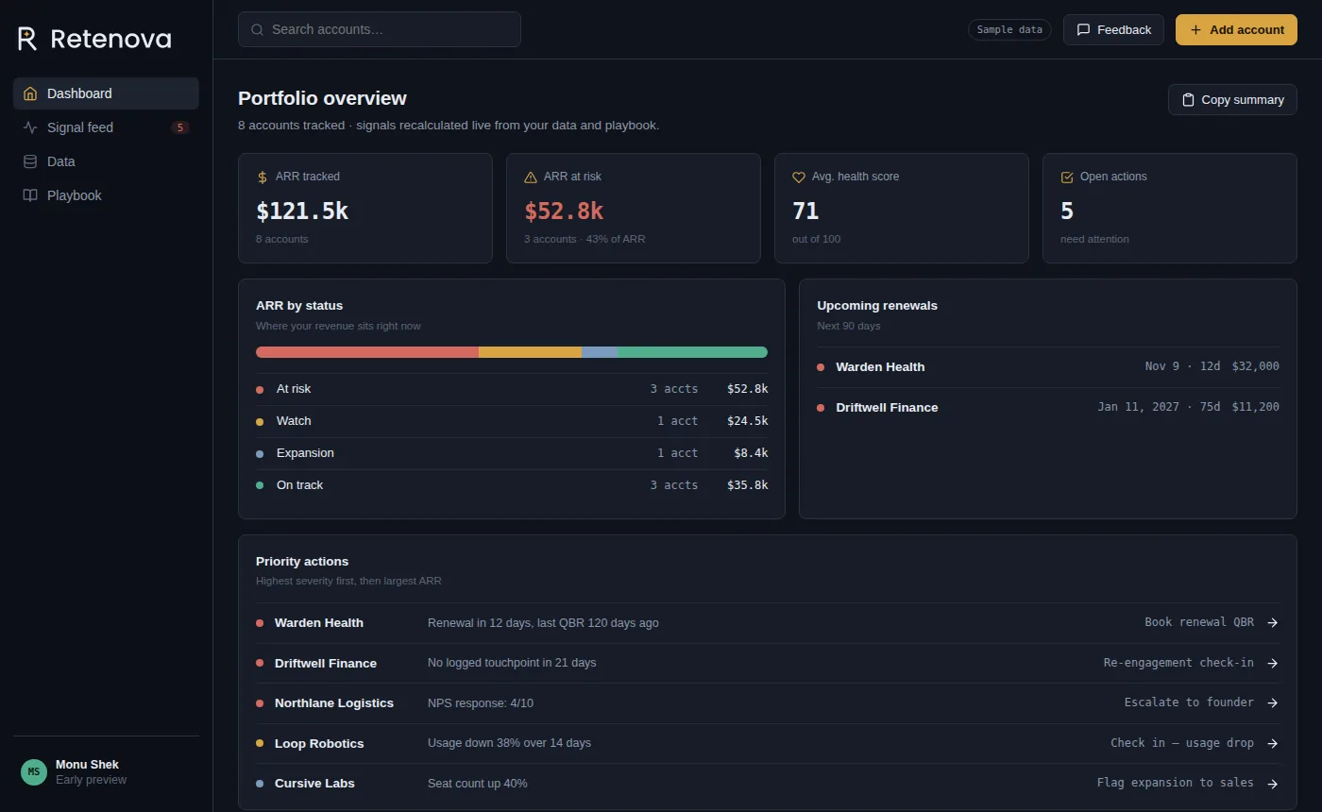Click the checkbox icon on Open actions
The width and height of the screenshot is (1322, 812).
[1067, 177]
